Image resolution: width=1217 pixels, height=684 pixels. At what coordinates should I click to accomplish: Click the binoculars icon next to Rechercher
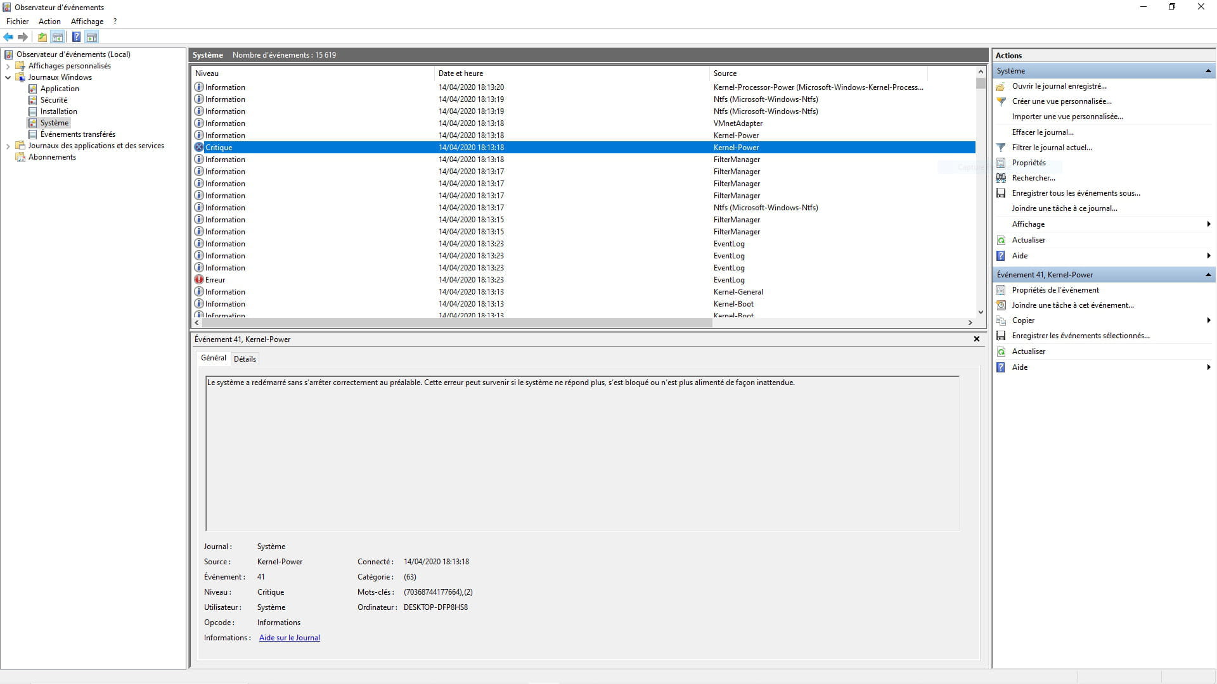(x=1001, y=178)
